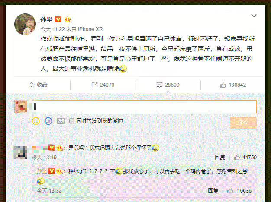
Task: Like the reply with 10636 likes
Action: point(230,190)
